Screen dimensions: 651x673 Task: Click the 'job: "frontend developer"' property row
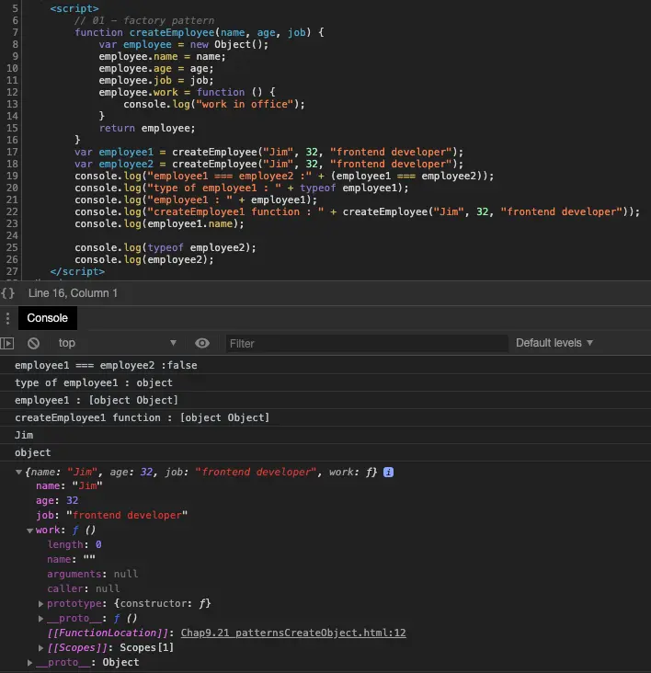(111, 515)
